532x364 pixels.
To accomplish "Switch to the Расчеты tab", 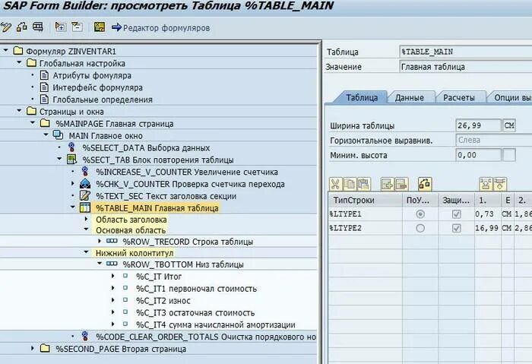I will tap(459, 98).
